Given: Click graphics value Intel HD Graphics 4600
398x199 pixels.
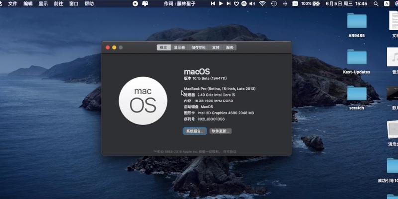Looking at the screenshot, I should pos(226,113).
